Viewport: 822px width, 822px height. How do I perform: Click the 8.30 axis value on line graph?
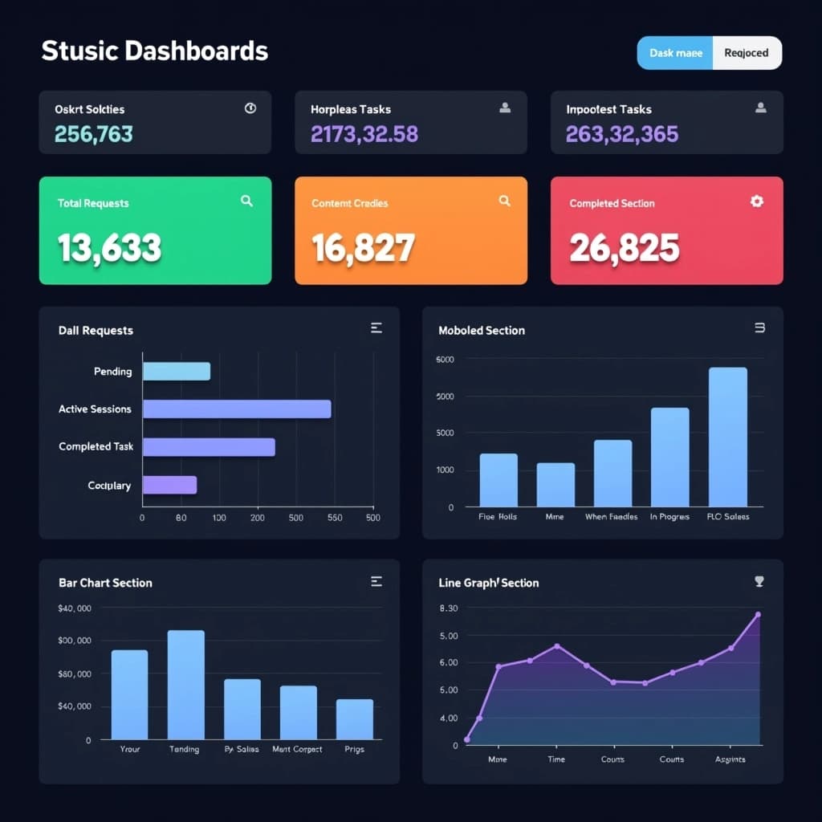click(x=448, y=608)
